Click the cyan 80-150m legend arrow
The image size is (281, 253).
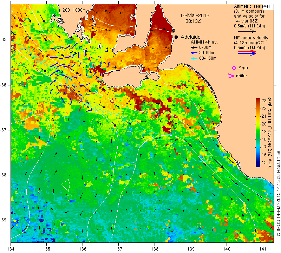point(194,58)
